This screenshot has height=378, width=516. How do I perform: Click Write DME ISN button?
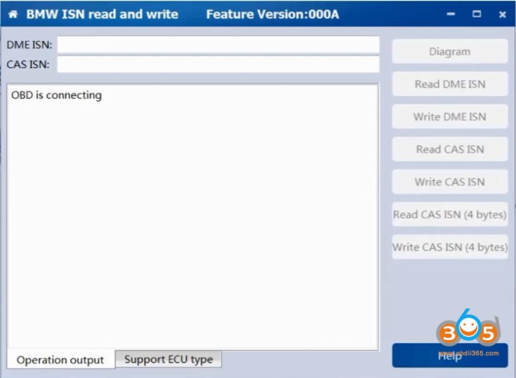450,117
